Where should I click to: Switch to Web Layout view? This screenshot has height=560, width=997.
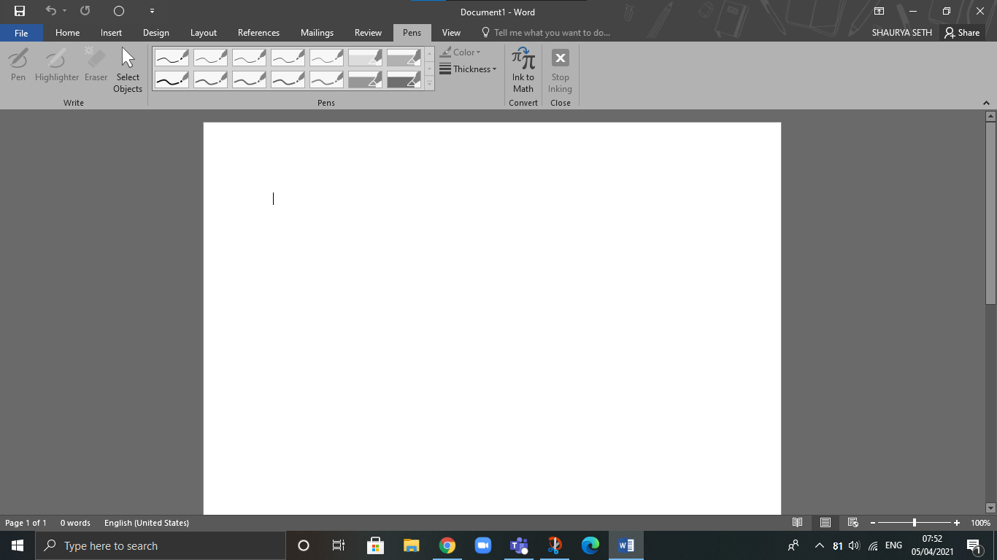click(x=852, y=523)
